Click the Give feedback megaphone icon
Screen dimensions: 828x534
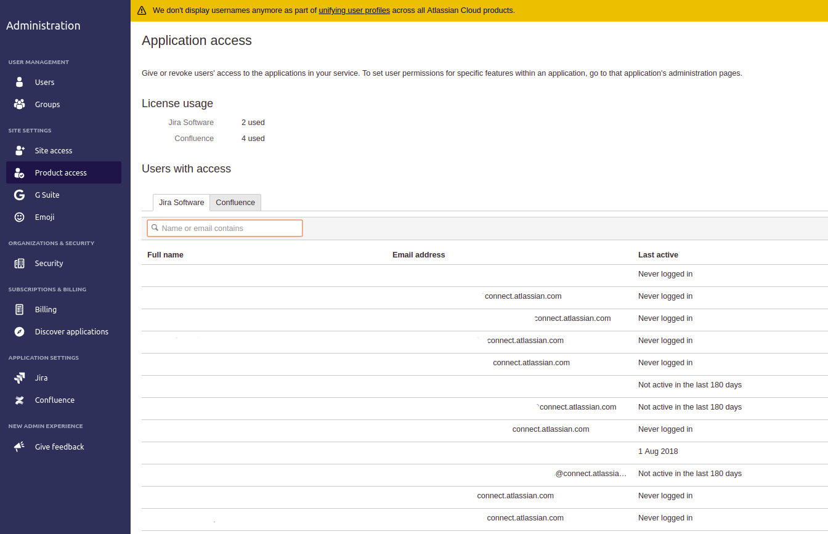click(20, 447)
